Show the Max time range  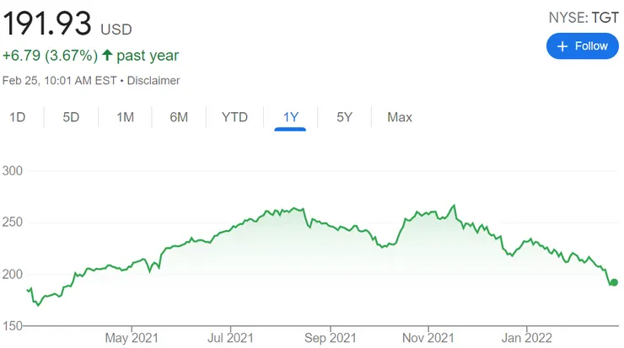(x=400, y=117)
